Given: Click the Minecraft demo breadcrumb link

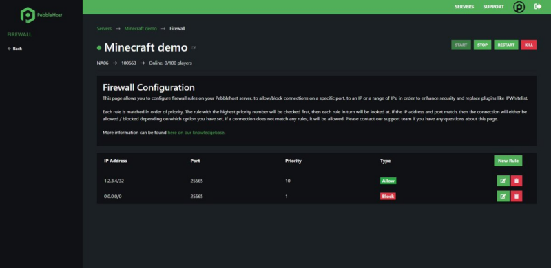Looking at the screenshot, I should click(141, 28).
